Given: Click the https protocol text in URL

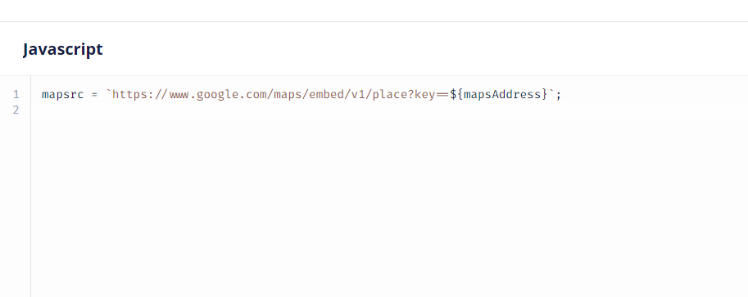Looking at the screenshot, I should click(x=129, y=94).
